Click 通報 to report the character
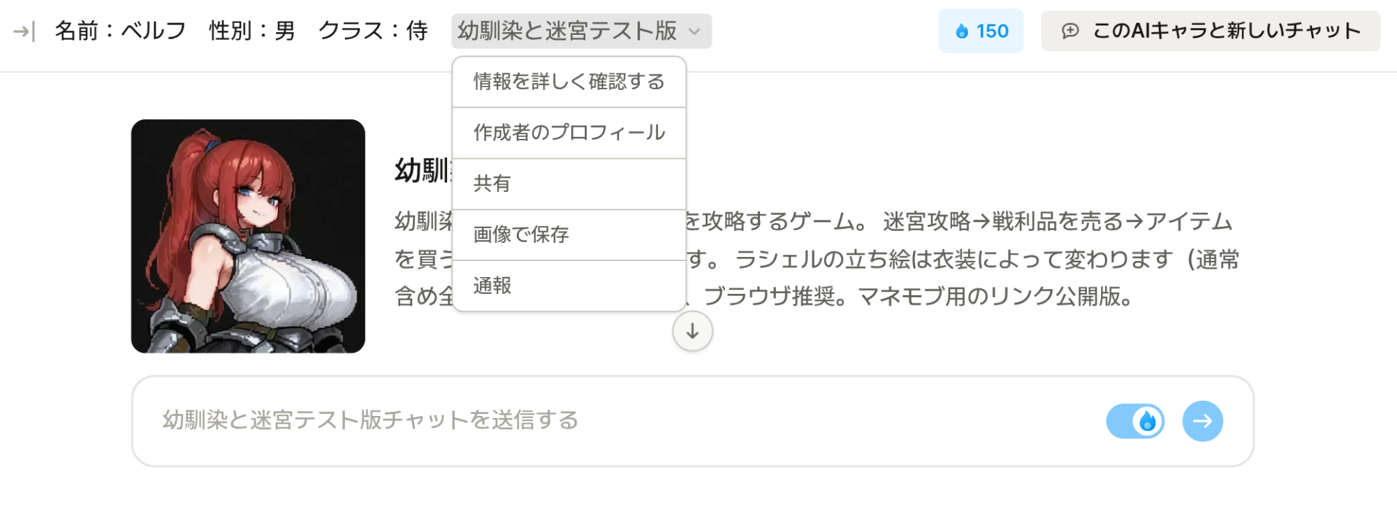Viewport: 1397px width, 520px height. pos(569,285)
